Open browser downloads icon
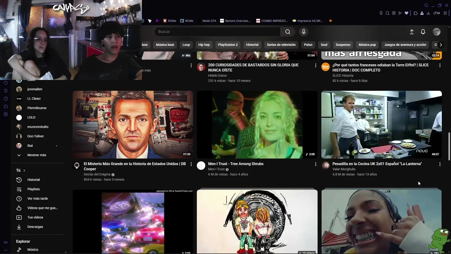This screenshot has height=254, width=451. [x=428, y=13]
